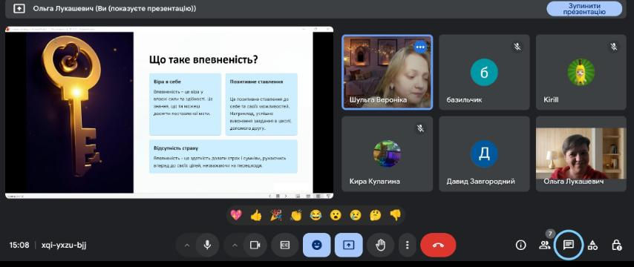634x267 pixels.
Task: Click the presenting-screen icon beside Ольга Лукашевич
Action: point(19,8)
